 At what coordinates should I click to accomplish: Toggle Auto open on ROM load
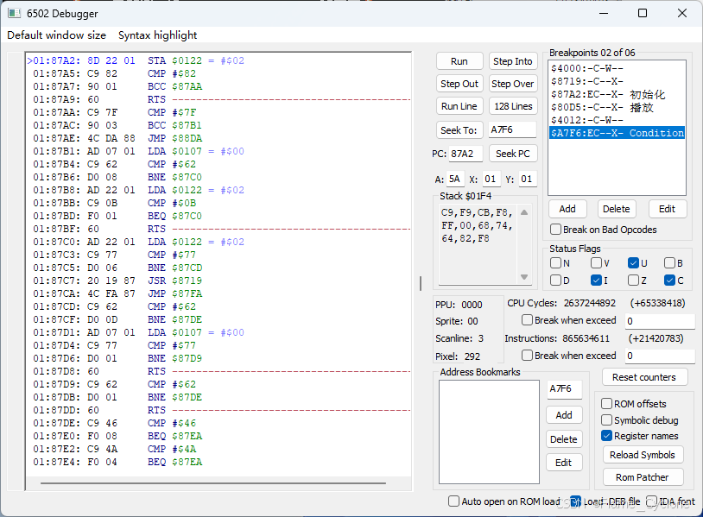[x=453, y=501]
